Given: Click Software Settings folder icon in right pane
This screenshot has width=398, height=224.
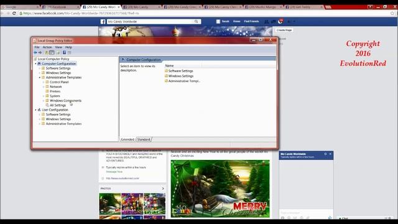Looking at the screenshot, I should (166, 71).
